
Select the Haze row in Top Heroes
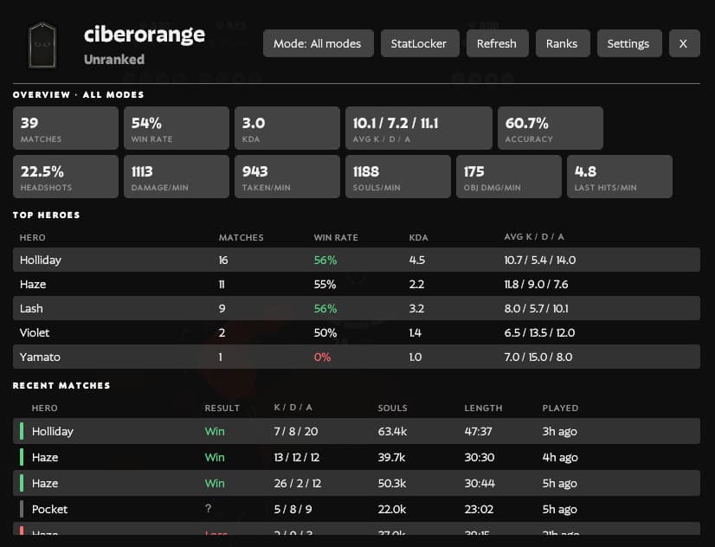pos(357,284)
